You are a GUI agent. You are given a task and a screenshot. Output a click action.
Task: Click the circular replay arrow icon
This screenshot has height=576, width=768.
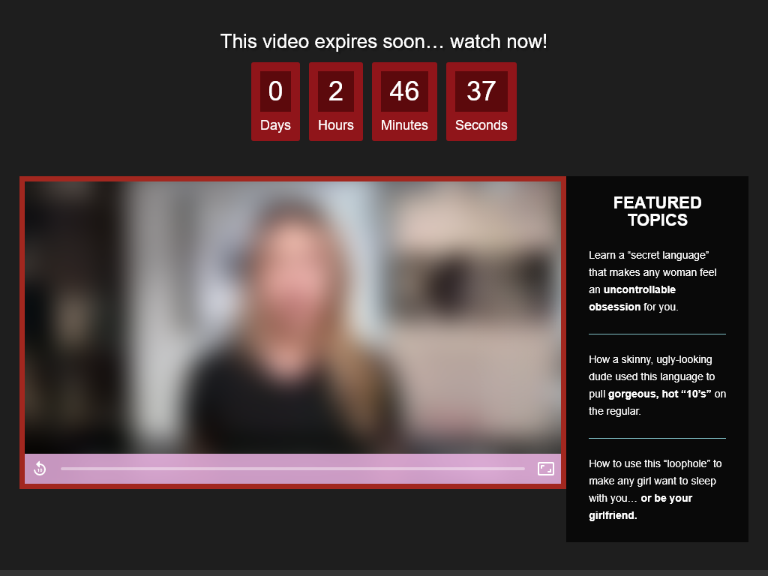[40, 468]
